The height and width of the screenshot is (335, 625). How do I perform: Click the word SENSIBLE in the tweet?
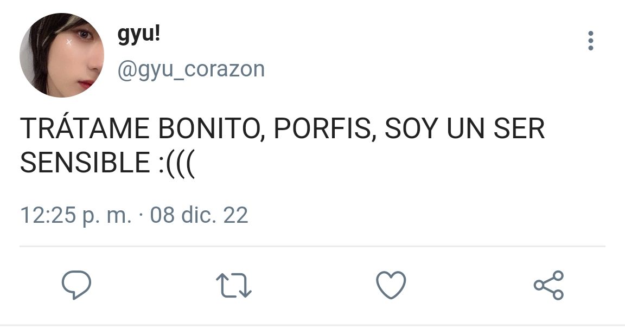(x=85, y=163)
